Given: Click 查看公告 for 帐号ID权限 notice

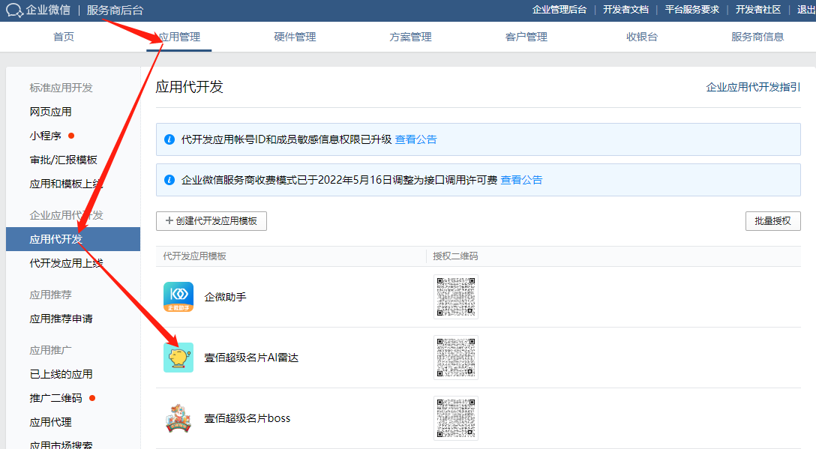Looking at the screenshot, I should [x=415, y=139].
